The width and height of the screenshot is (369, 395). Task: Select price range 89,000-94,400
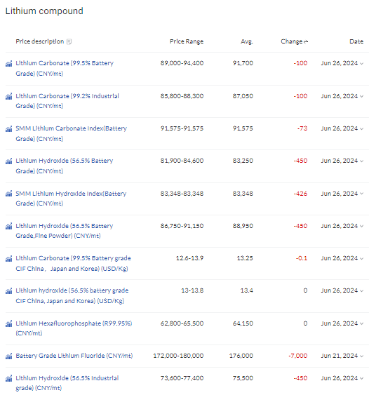click(182, 63)
